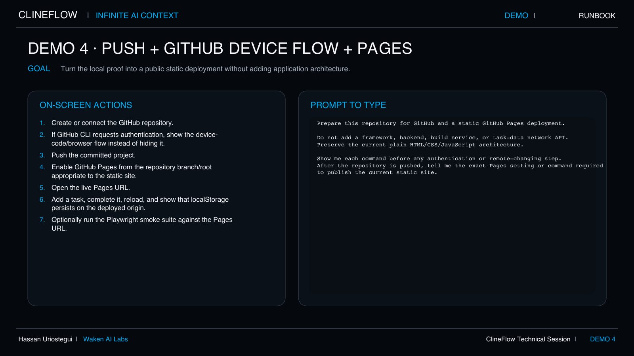
Task: Select step 'Enable GitHub Pages from the repository branch/root'
Action: click(x=132, y=171)
